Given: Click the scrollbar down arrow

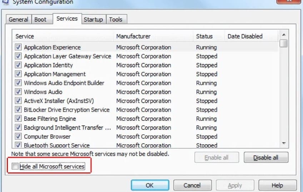Looking at the screenshot, I should 284,143.
